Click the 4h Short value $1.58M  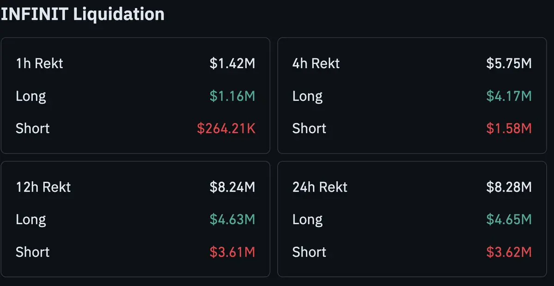click(x=509, y=128)
